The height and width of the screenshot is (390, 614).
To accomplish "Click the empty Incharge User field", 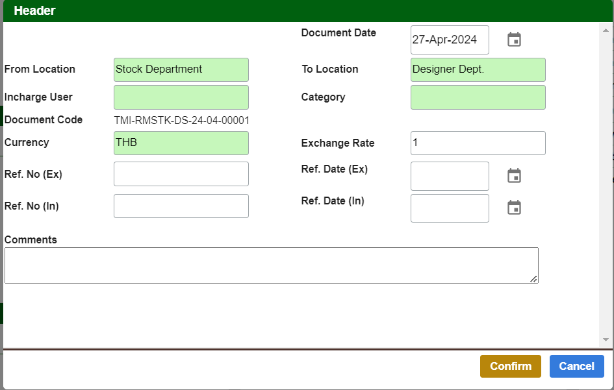I will pyautogui.click(x=181, y=97).
